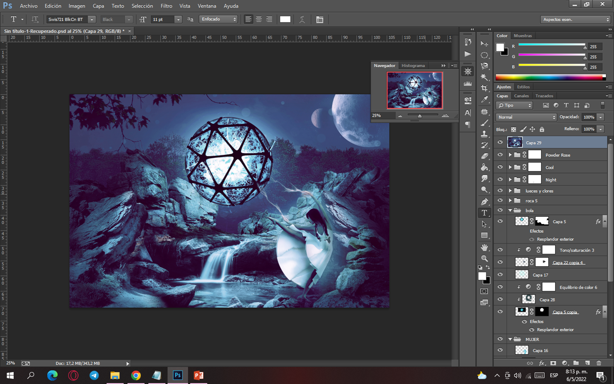Select the Magic Wand tool

pos(484,77)
